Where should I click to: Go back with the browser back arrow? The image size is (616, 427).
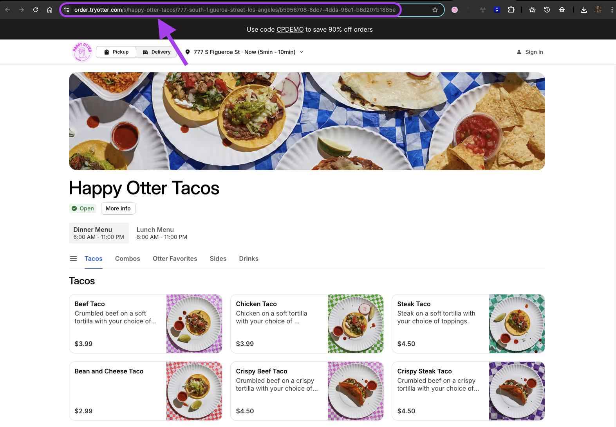pyautogui.click(x=7, y=10)
